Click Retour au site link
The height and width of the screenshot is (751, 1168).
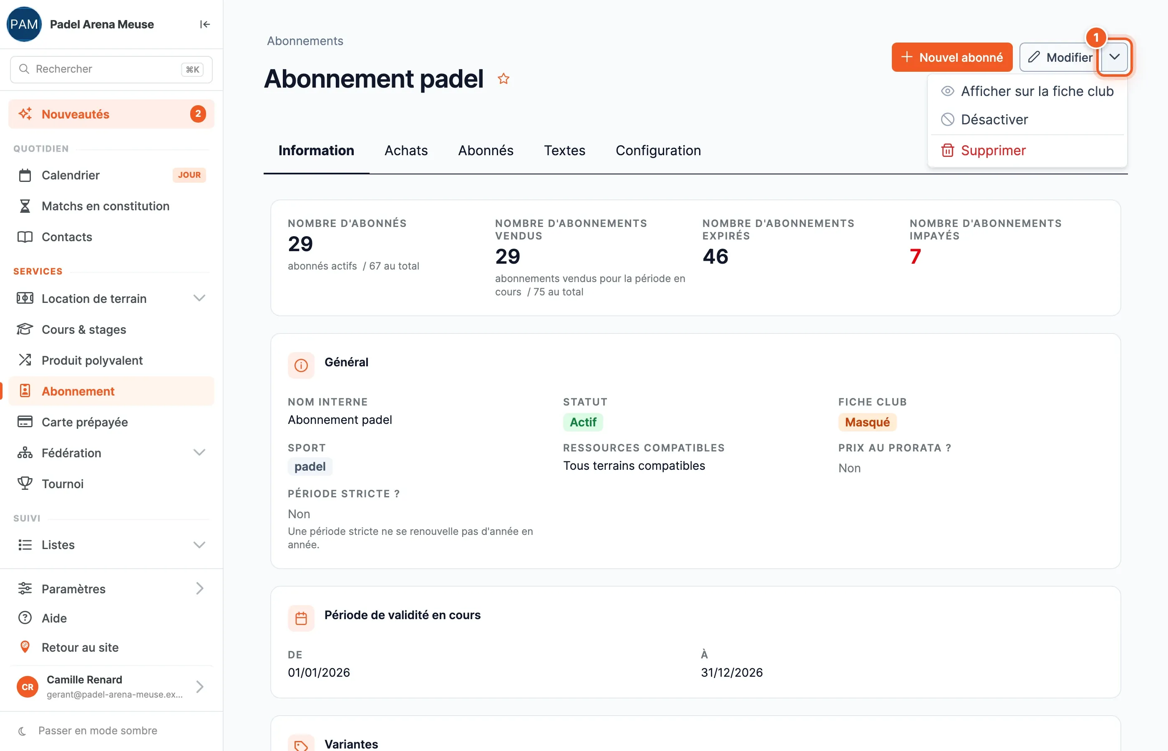click(111, 647)
